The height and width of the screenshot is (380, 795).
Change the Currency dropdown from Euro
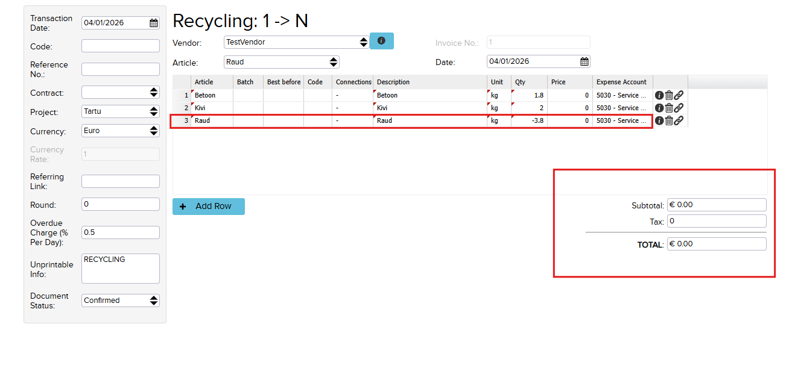(154, 131)
